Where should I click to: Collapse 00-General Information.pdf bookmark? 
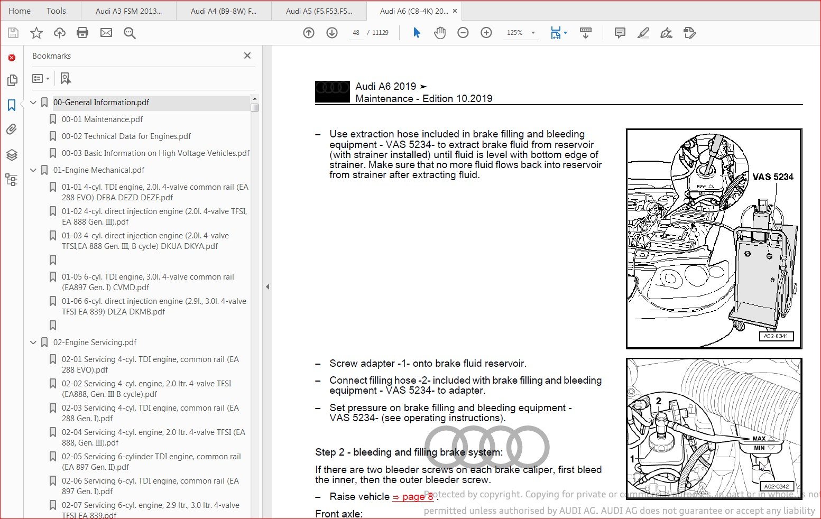pyautogui.click(x=33, y=103)
